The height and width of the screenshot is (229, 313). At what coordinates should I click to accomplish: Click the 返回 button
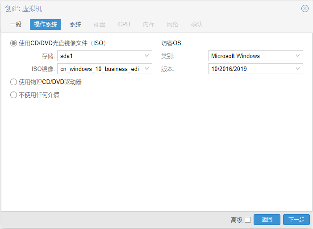[267, 220]
